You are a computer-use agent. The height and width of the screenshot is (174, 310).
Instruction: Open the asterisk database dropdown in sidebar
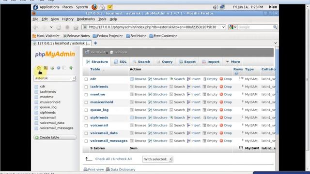(x=55, y=78)
